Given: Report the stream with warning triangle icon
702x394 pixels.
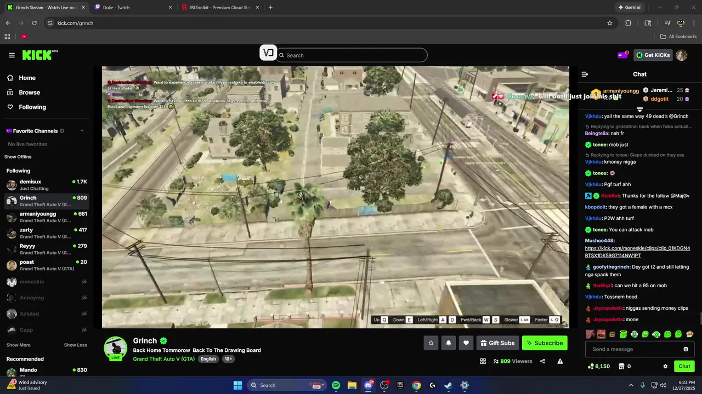Looking at the screenshot, I should [560, 361].
